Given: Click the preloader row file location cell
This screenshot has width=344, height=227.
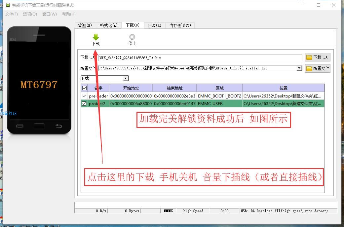Looking at the screenshot, I should [x=283, y=96].
